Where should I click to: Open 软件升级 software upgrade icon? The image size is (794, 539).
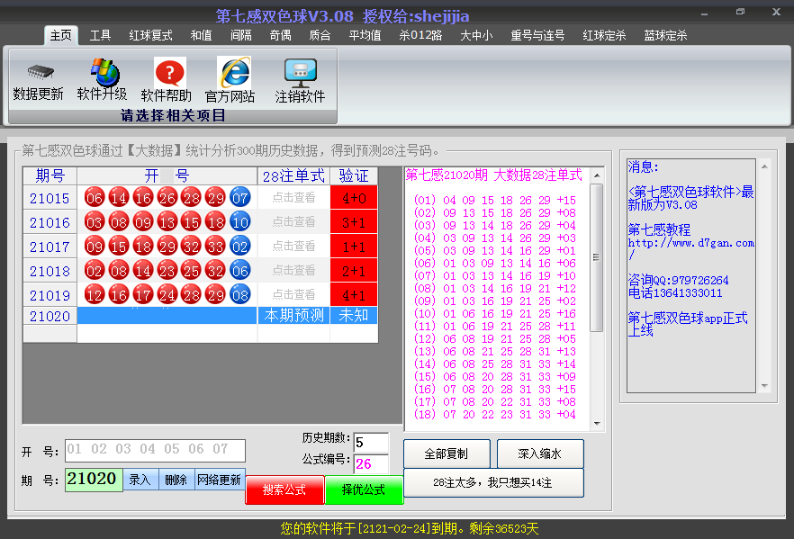(102, 79)
